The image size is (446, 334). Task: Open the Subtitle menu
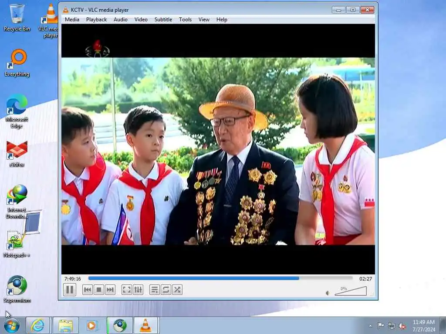(163, 20)
